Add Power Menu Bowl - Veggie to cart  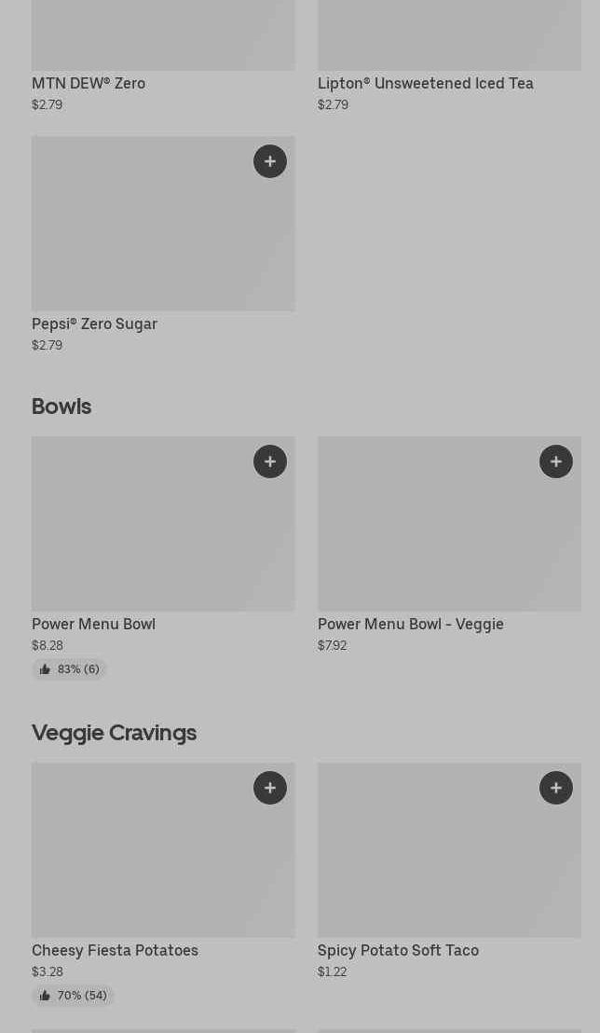556,461
